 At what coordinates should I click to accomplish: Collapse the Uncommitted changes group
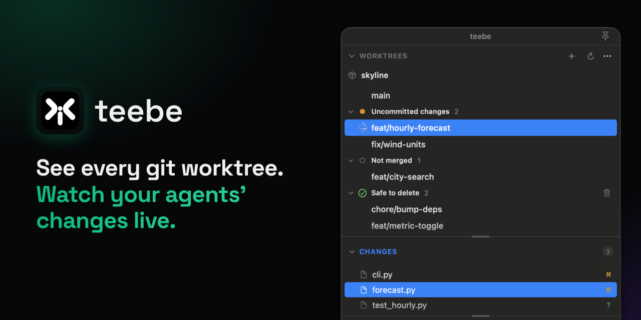coord(352,111)
